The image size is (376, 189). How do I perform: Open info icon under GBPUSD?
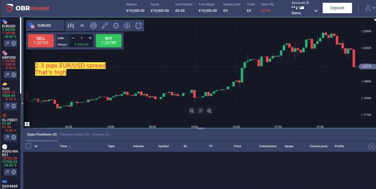click(x=14, y=75)
